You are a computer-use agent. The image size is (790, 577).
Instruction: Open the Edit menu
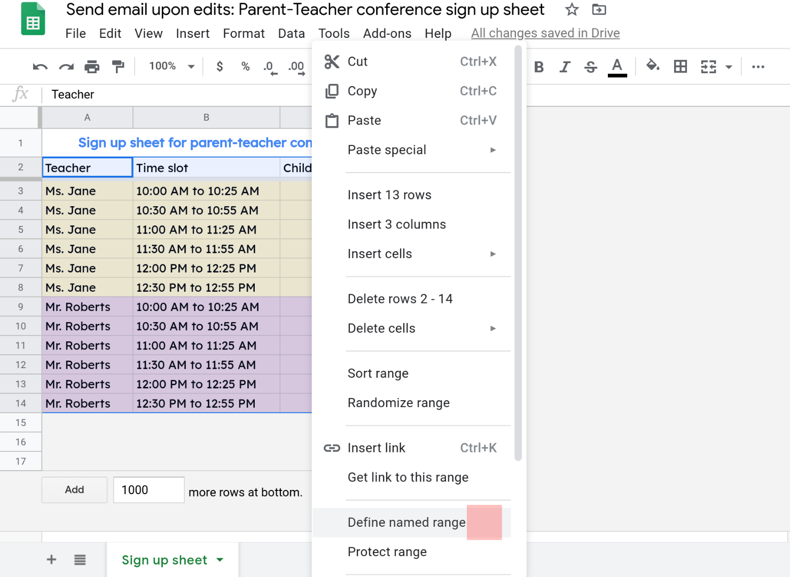coord(110,33)
